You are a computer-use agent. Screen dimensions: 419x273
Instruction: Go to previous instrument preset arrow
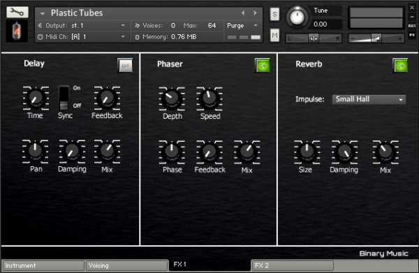(243, 13)
